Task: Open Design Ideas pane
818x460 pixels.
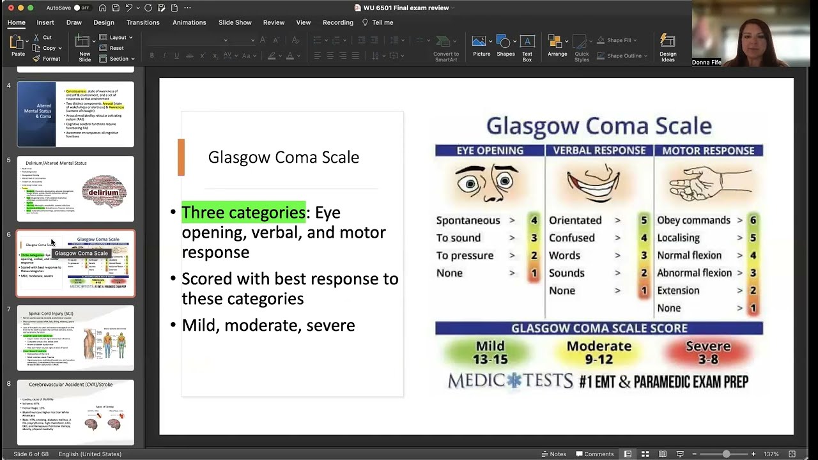Action: 668,48
